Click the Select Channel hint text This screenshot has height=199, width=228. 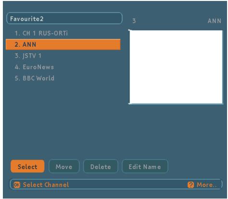46,185
